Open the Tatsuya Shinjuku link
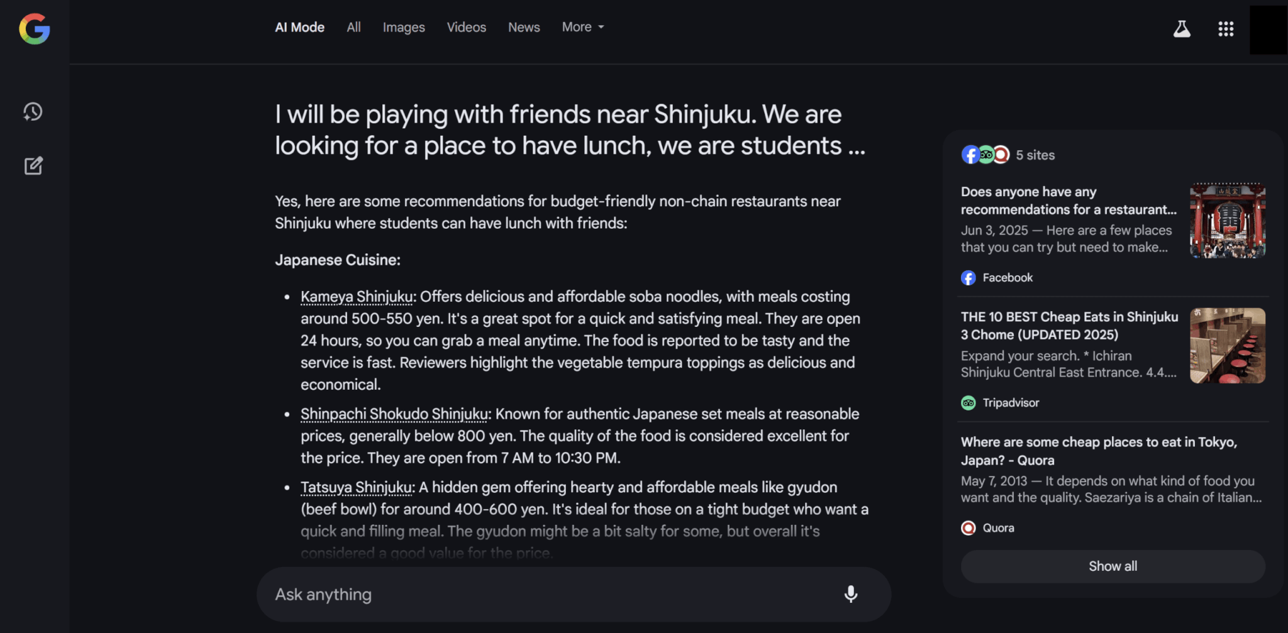This screenshot has width=1288, height=633. coord(356,488)
